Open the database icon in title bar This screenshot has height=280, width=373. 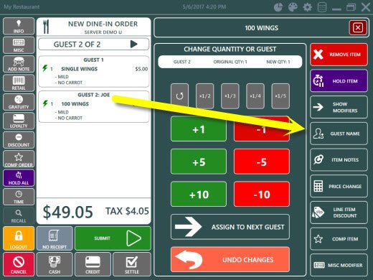tap(322, 7)
